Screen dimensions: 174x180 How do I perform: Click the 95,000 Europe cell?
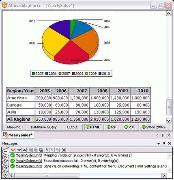[120, 105]
